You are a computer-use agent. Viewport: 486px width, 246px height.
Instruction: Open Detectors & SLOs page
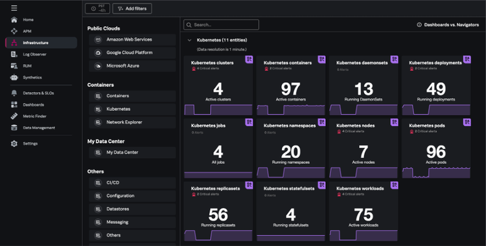tap(38, 93)
